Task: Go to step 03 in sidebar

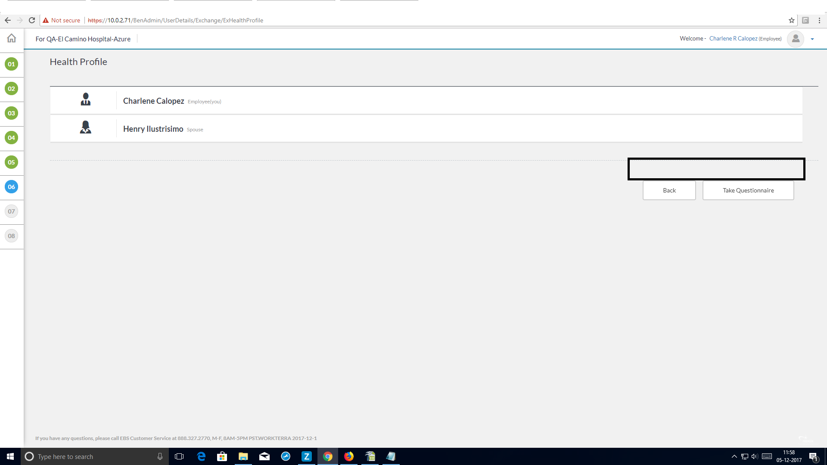Action: point(11,113)
